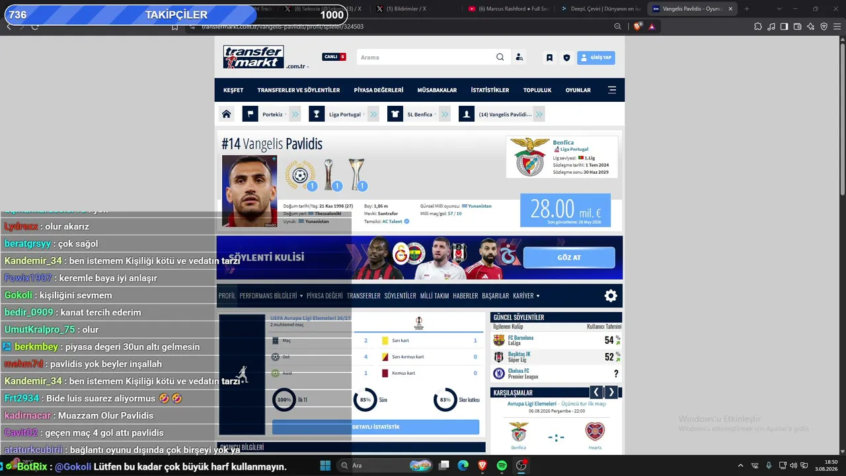Open the KEŞFET menu

(233, 90)
